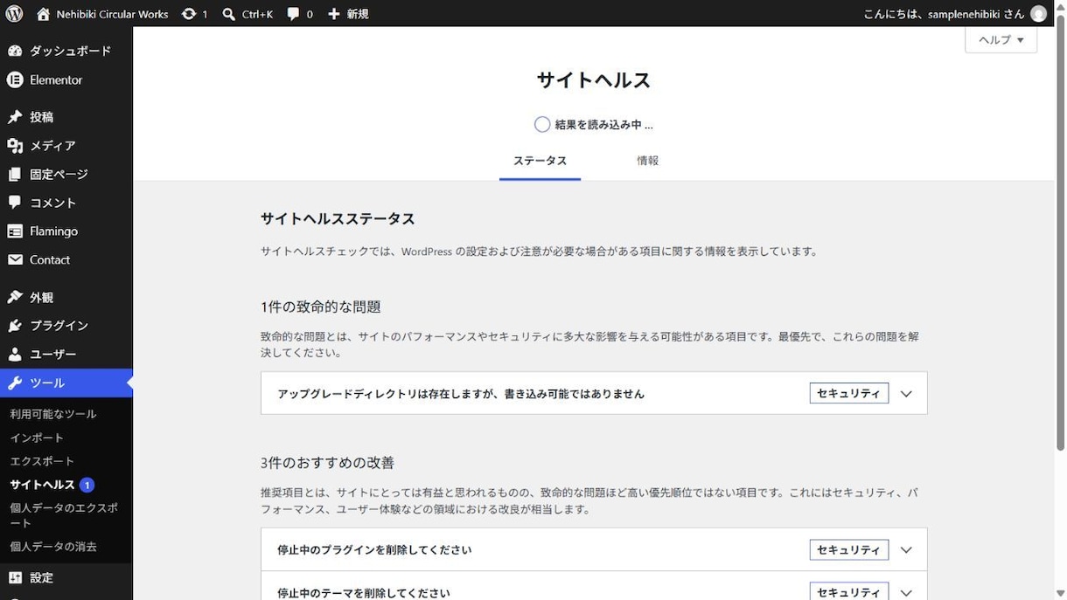
Task: Click セキュリティ badge on upgrade directory row
Action: tap(849, 394)
